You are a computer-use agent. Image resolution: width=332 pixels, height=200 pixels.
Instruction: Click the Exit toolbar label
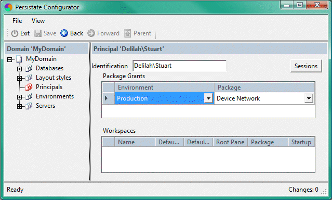(25, 33)
